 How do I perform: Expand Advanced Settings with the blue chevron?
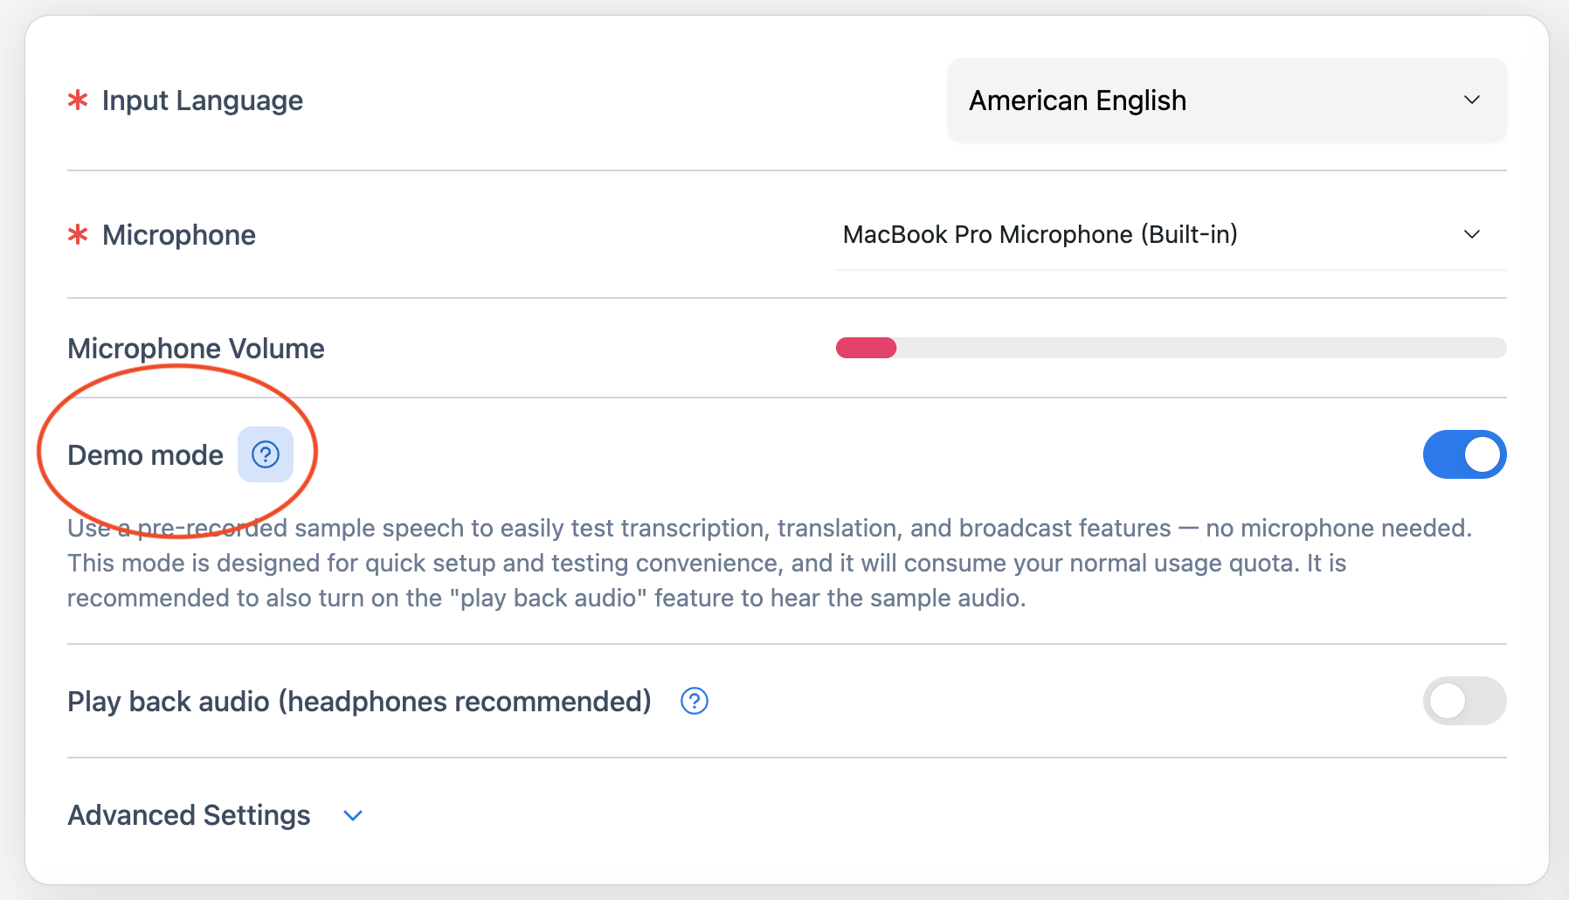point(353,815)
